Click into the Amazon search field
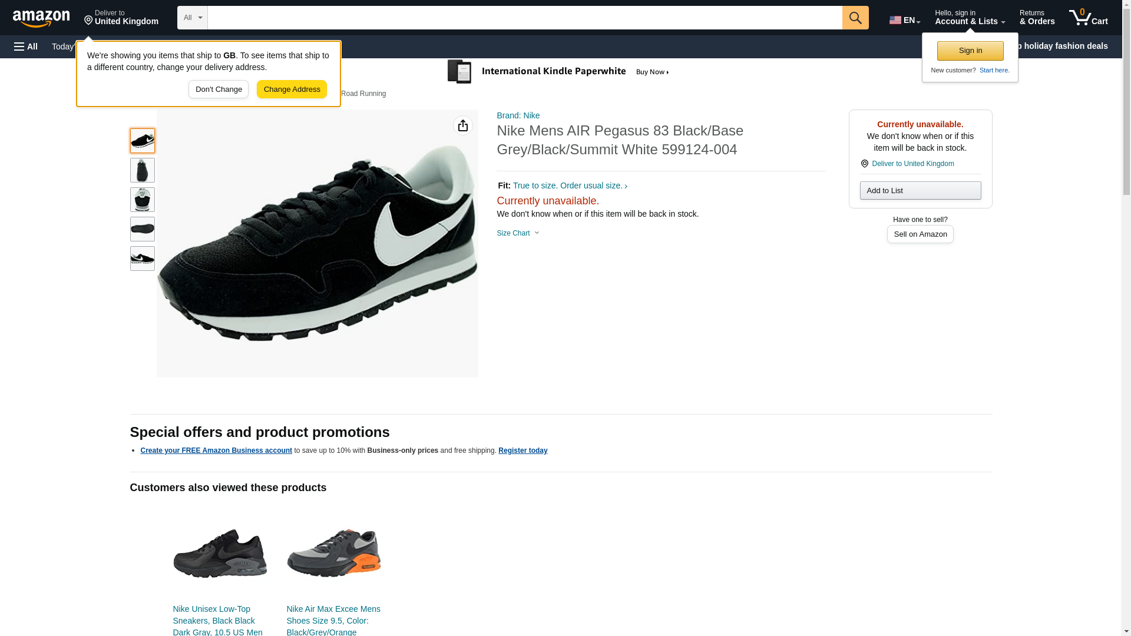The image size is (1131, 636). [524, 18]
